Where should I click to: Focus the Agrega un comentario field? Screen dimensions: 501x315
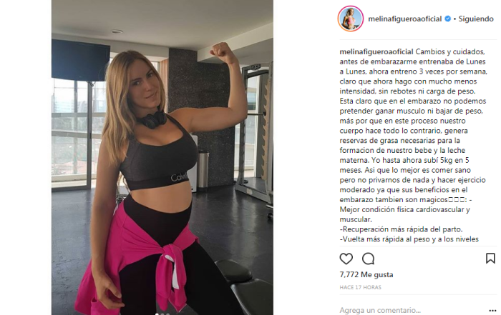(412, 310)
